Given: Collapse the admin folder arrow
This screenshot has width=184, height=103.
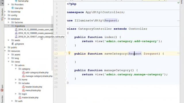Looking at the screenshot, I should tap(12, 65).
